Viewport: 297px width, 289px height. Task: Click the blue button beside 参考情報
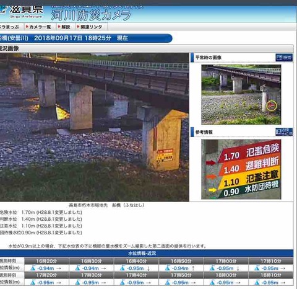[x=284, y=131]
